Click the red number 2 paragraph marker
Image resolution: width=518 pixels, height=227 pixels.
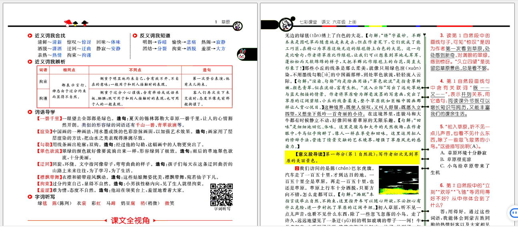[x=297, y=168]
